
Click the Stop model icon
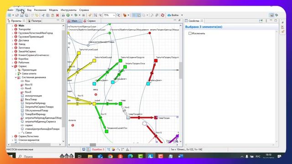pyautogui.click(x=83, y=15)
